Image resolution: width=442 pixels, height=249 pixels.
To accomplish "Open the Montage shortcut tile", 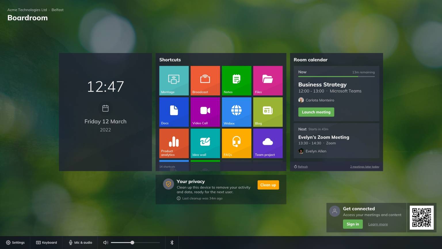I will click(174, 80).
